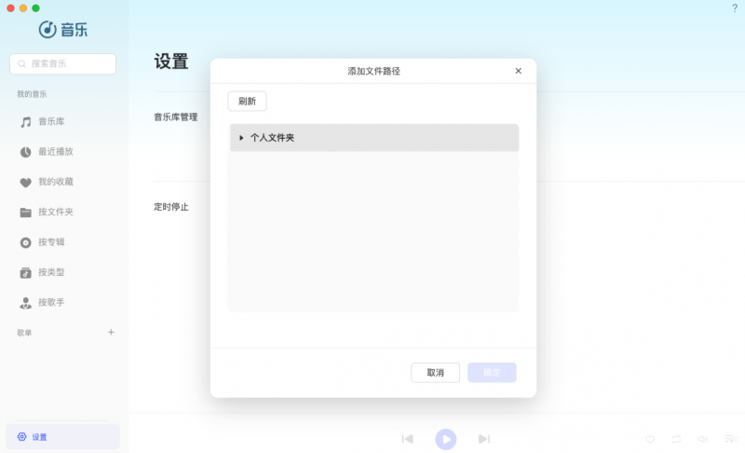The image size is (745, 453).
Task: Click the volume speaker icon
Action: click(703, 439)
